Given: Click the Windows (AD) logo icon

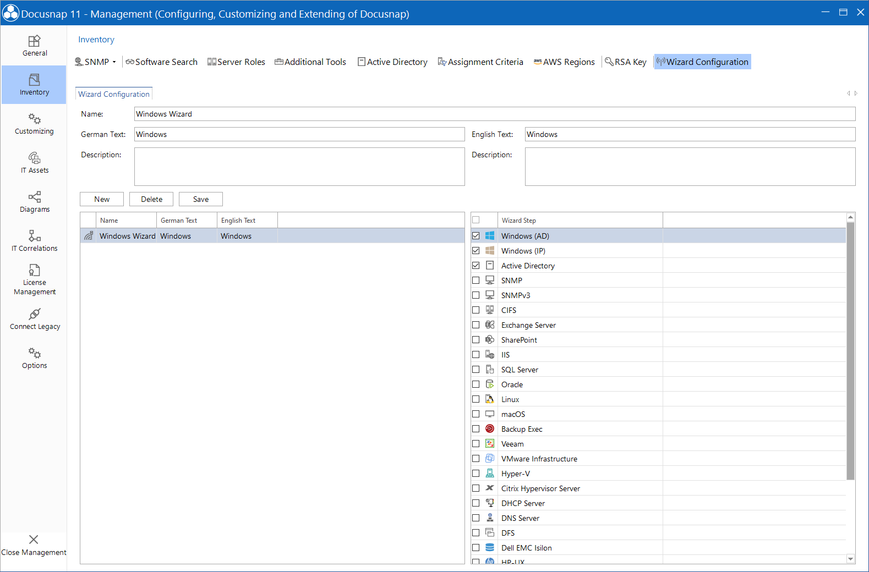Looking at the screenshot, I should tap(490, 236).
